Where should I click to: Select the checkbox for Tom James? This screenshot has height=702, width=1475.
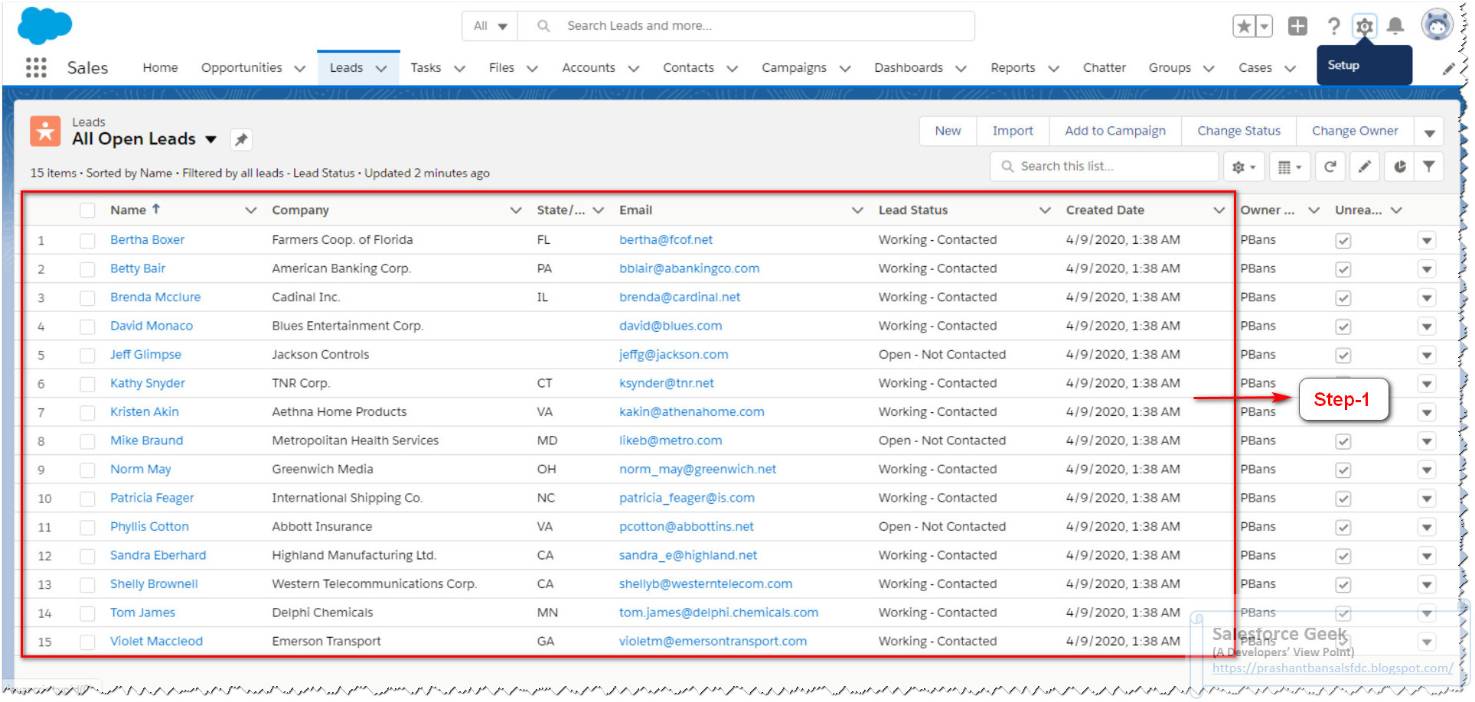[87, 613]
